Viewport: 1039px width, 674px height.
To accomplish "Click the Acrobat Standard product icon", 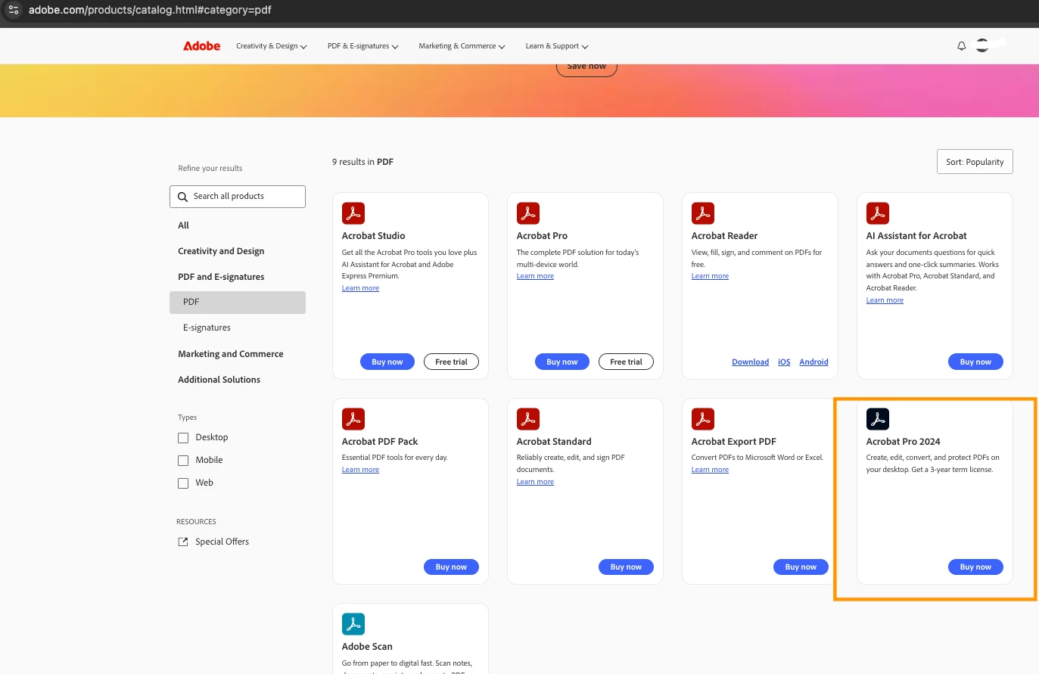I will pos(528,419).
